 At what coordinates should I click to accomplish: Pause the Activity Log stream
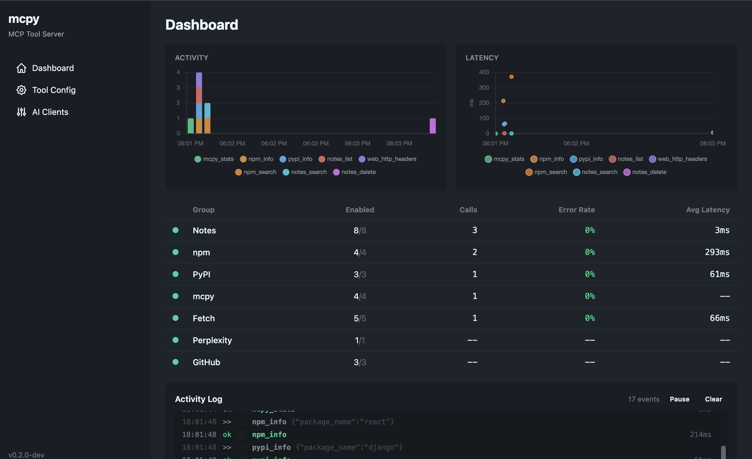679,399
